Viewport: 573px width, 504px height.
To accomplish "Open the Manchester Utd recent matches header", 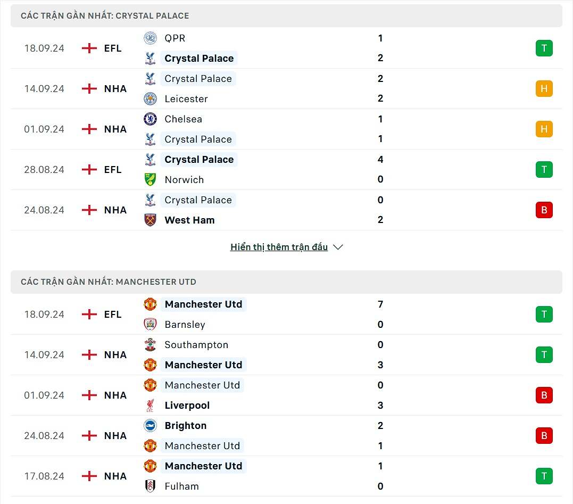I will pyautogui.click(x=109, y=282).
